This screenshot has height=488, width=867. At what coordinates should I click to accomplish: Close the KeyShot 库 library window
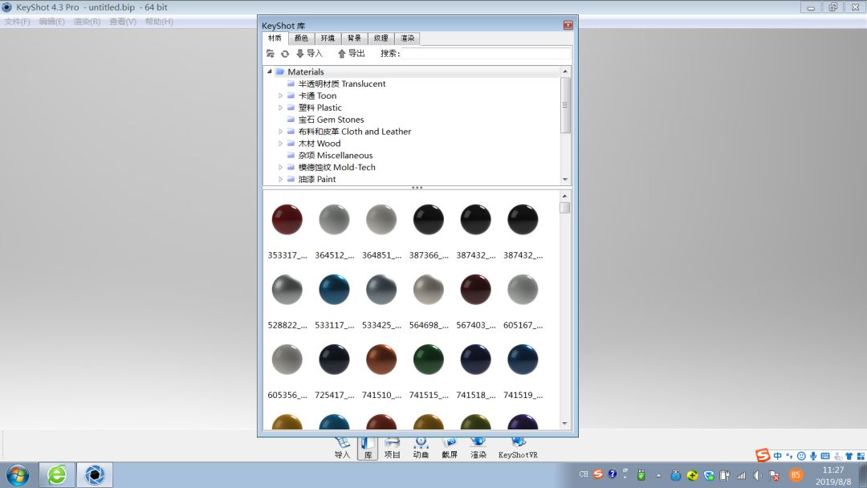tap(568, 26)
